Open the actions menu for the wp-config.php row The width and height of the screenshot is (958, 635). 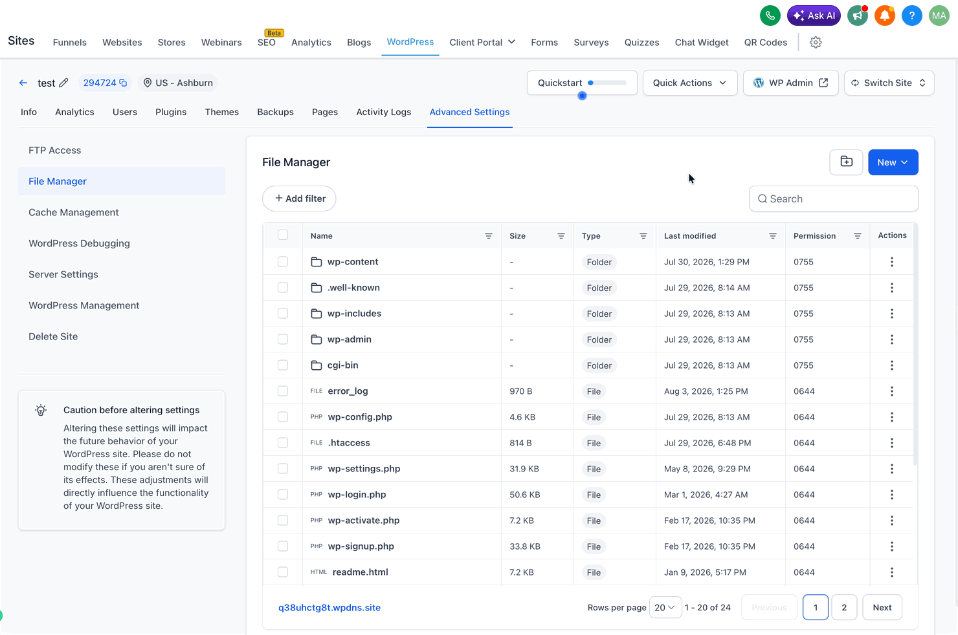(x=891, y=417)
